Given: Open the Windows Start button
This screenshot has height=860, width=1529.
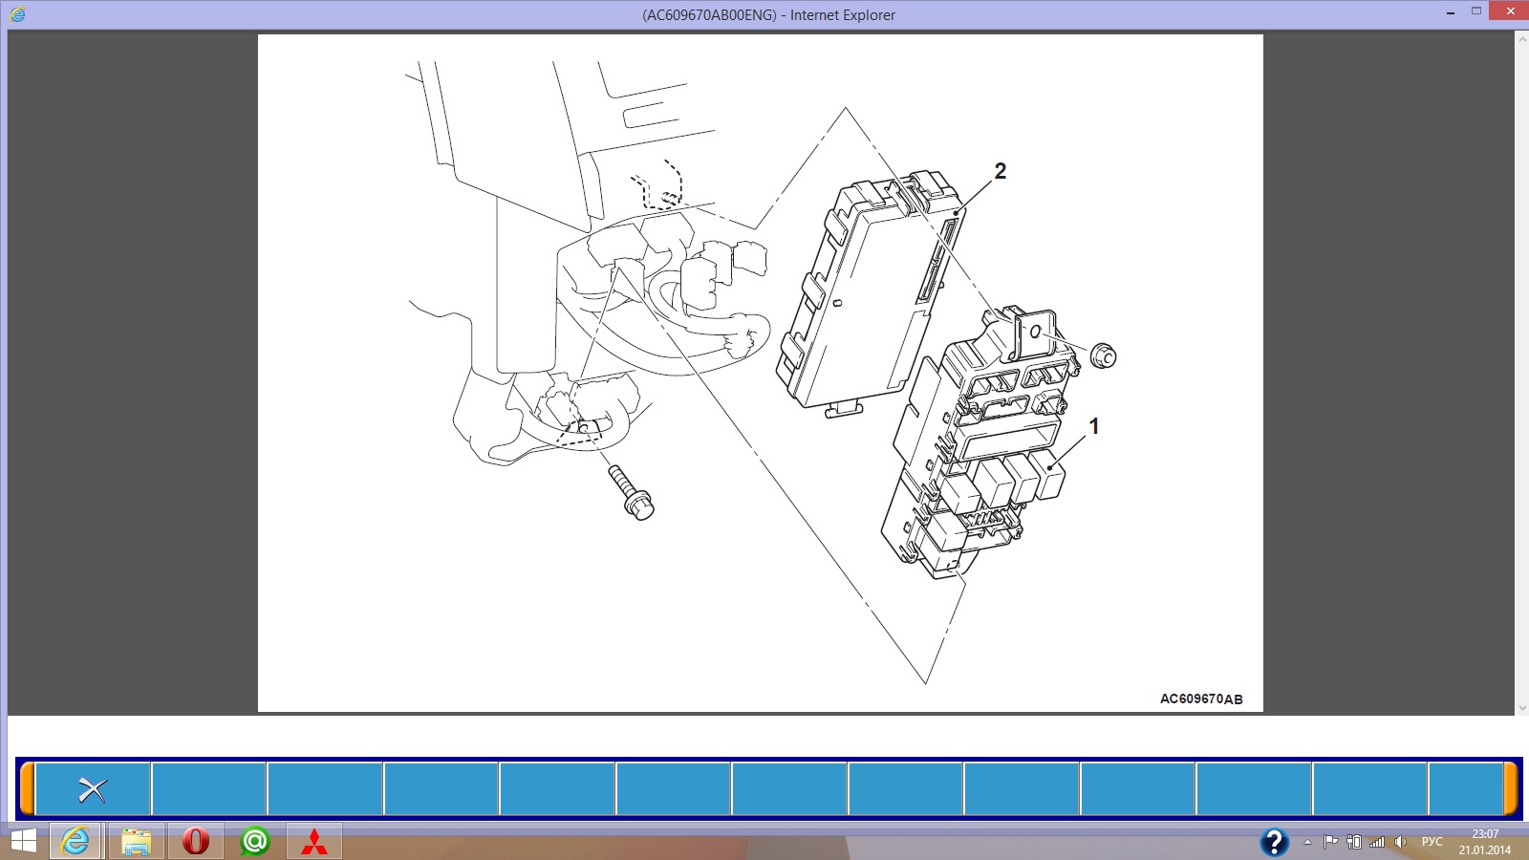Looking at the screenshot, I should pos(23,842).
